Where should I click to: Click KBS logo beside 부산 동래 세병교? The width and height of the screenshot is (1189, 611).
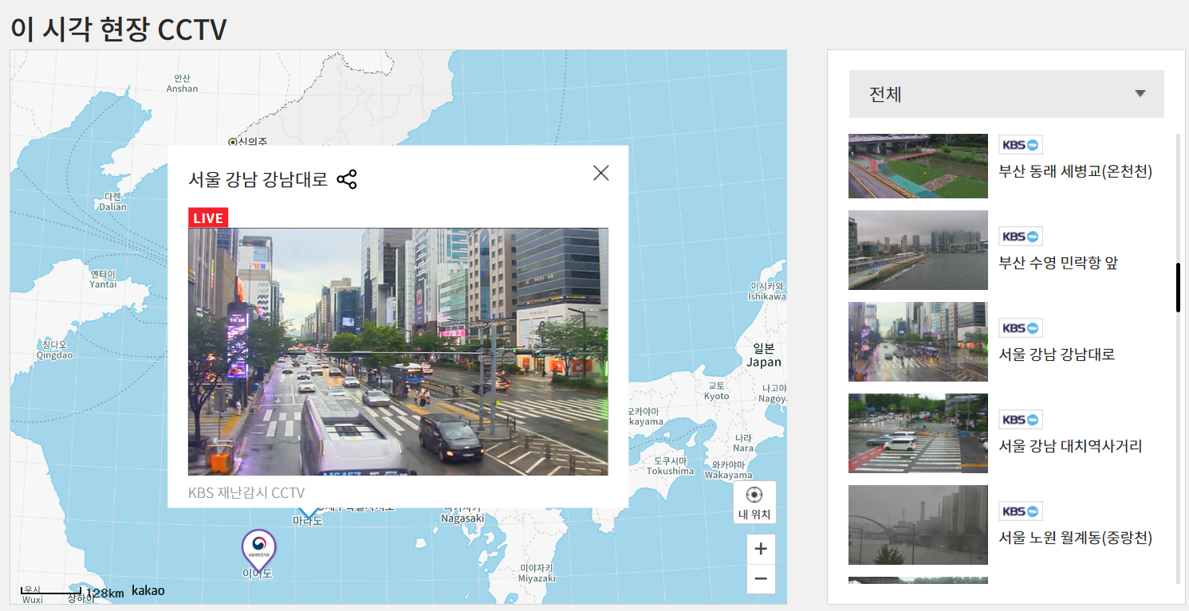pyautogui.click(x=1021, y=145)
